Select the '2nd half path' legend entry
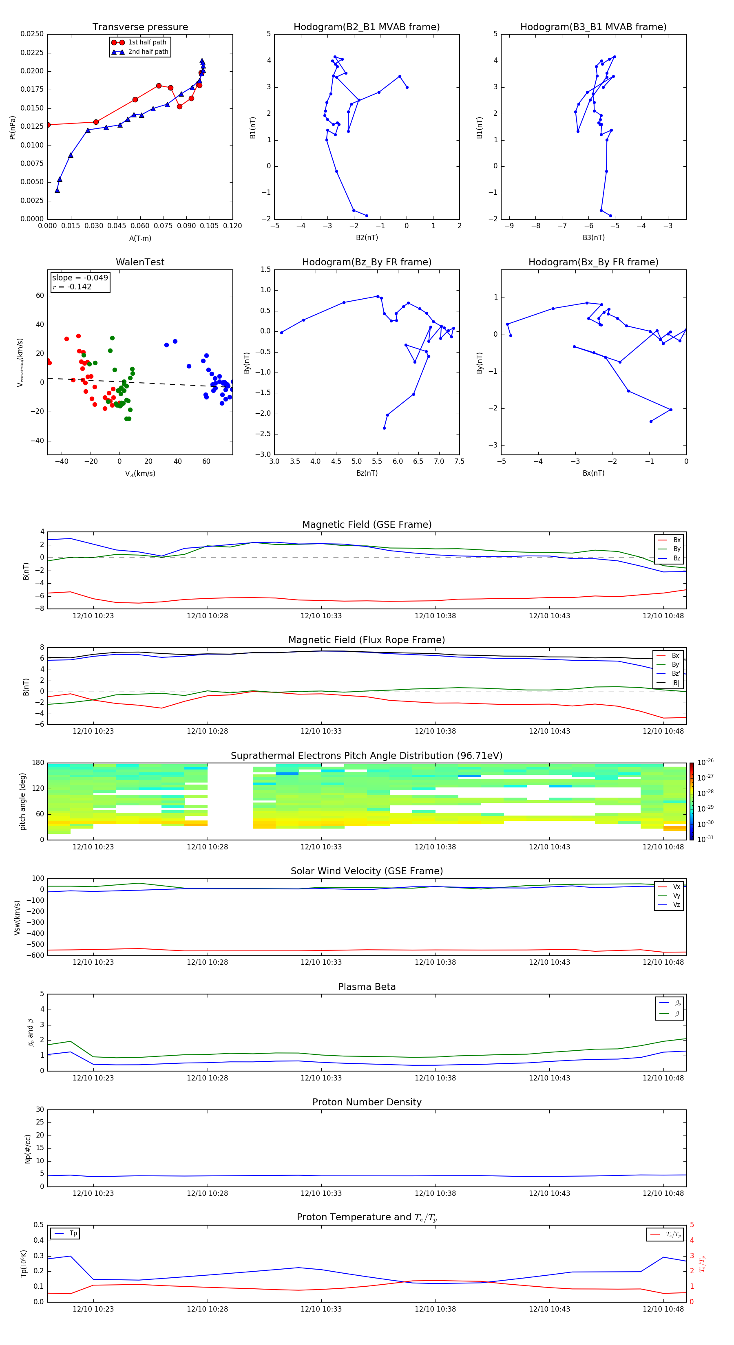 (140, 52)
